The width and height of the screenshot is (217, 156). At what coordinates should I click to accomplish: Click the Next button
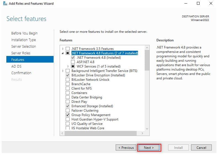point(149,147)
